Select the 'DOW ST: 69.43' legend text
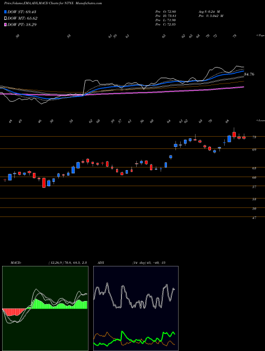265x351 pixels. [x=22, y=12]
